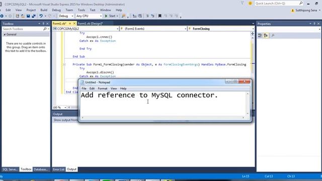Switch to the Error List tab

(59, 169)
